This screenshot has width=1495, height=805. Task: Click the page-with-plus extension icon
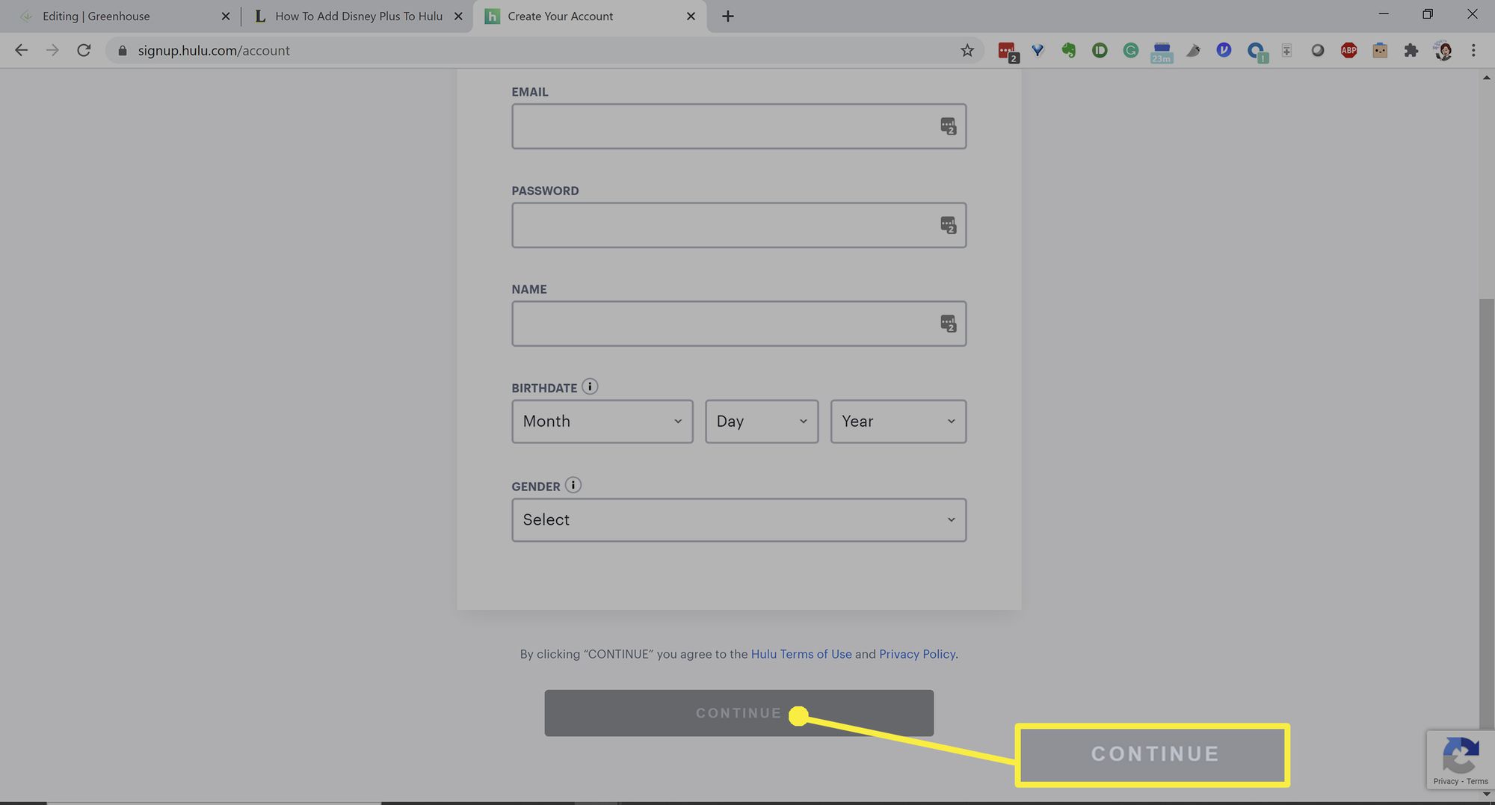click(1286, 50)
